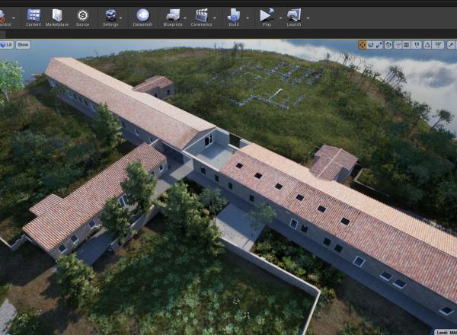Click the Source toolbar icon
The height and width of the screenshot is (335, 457).
click(x=82, y=18)
